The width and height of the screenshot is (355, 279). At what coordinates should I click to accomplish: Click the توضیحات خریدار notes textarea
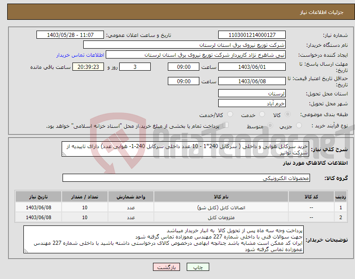[x=163, y=239]
